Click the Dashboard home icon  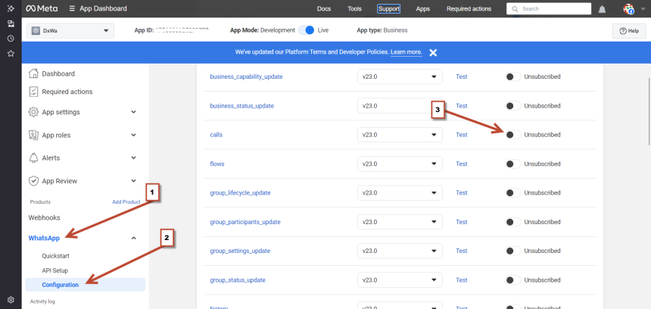click(x=33, y=73)
